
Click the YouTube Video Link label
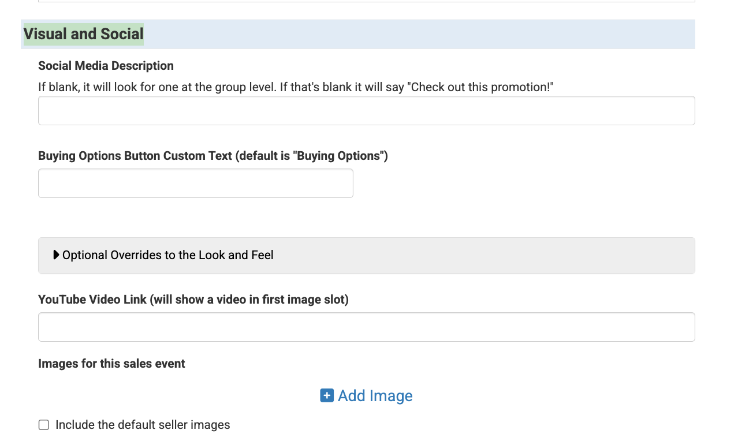coord(92,300)
